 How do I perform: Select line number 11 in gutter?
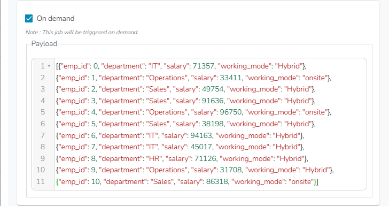(41, 181)
